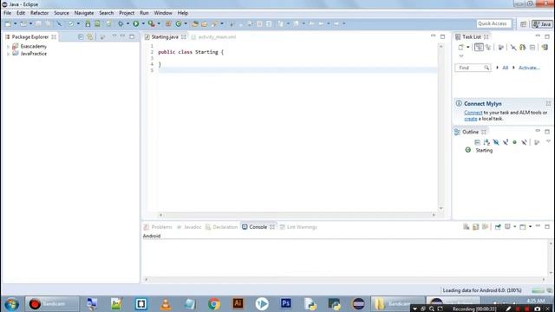Toggle Hide Non-Public Members in Outline view
This screenshot has height=312, width=555.
514,142
